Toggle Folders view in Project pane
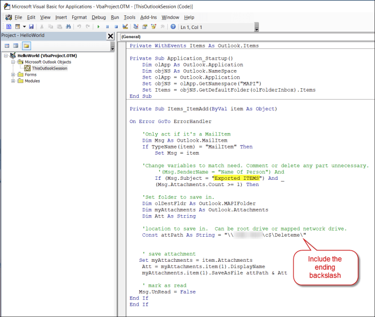The width and height of the screenshot is (375, 317). [x=26, y=46]
